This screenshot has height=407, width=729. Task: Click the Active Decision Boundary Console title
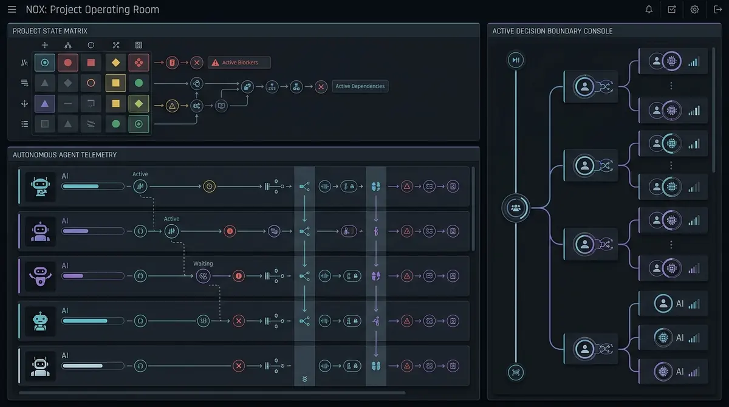tap(552, 31)
